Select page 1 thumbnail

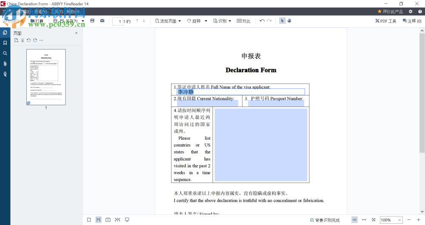(x=46, y=77)
